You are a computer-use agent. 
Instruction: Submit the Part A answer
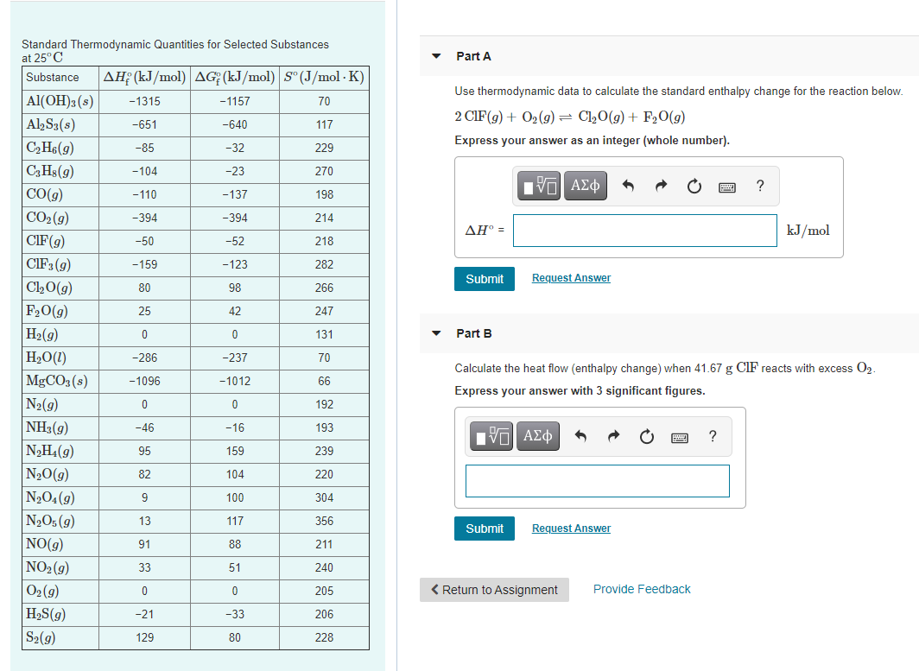point(484,278)
